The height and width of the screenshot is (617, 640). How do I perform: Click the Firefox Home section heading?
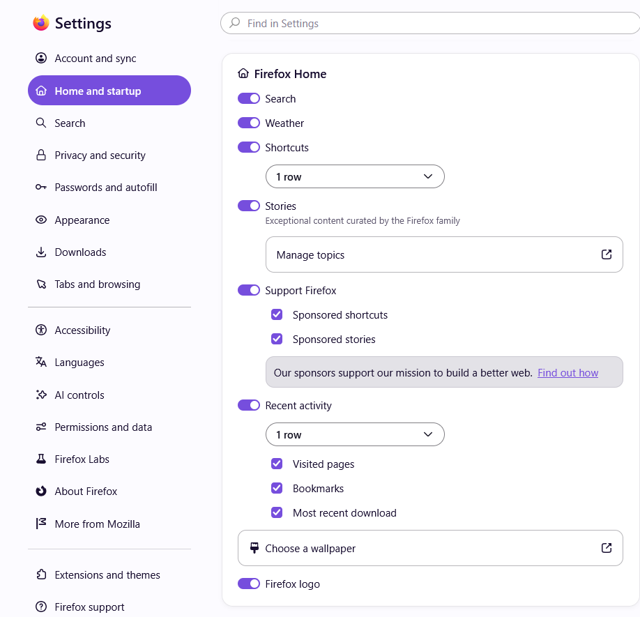(x=290, y=74)
